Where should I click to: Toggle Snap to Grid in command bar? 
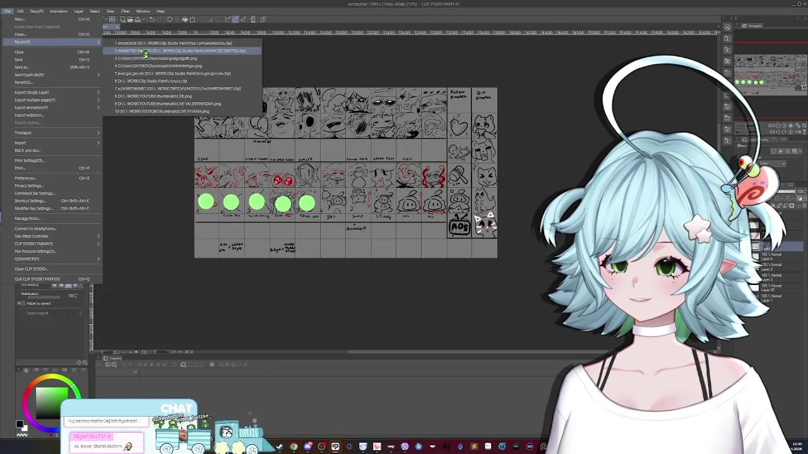tap(243, 19)
